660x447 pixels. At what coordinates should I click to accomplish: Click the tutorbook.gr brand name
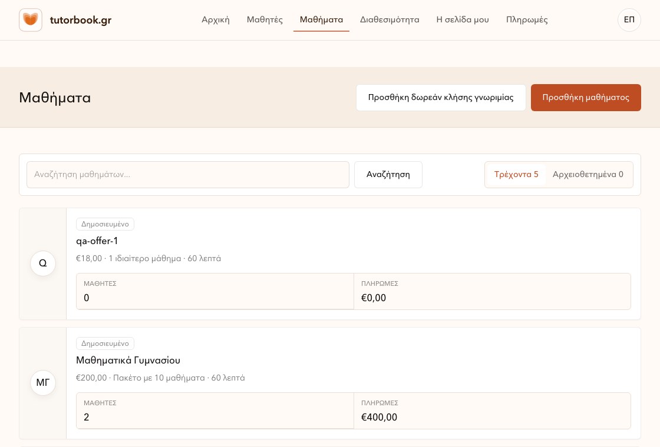click(x=81, y=20)
